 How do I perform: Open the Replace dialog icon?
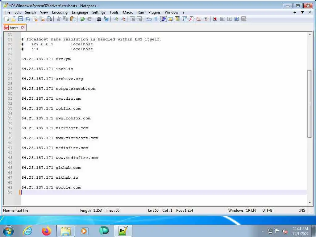106,19
